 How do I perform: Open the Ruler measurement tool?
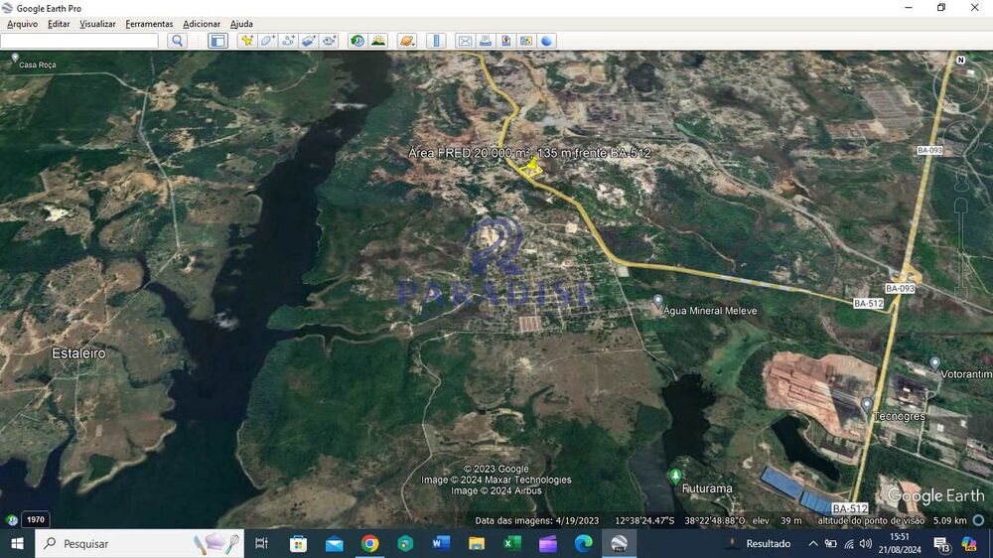tap(435, 41)
